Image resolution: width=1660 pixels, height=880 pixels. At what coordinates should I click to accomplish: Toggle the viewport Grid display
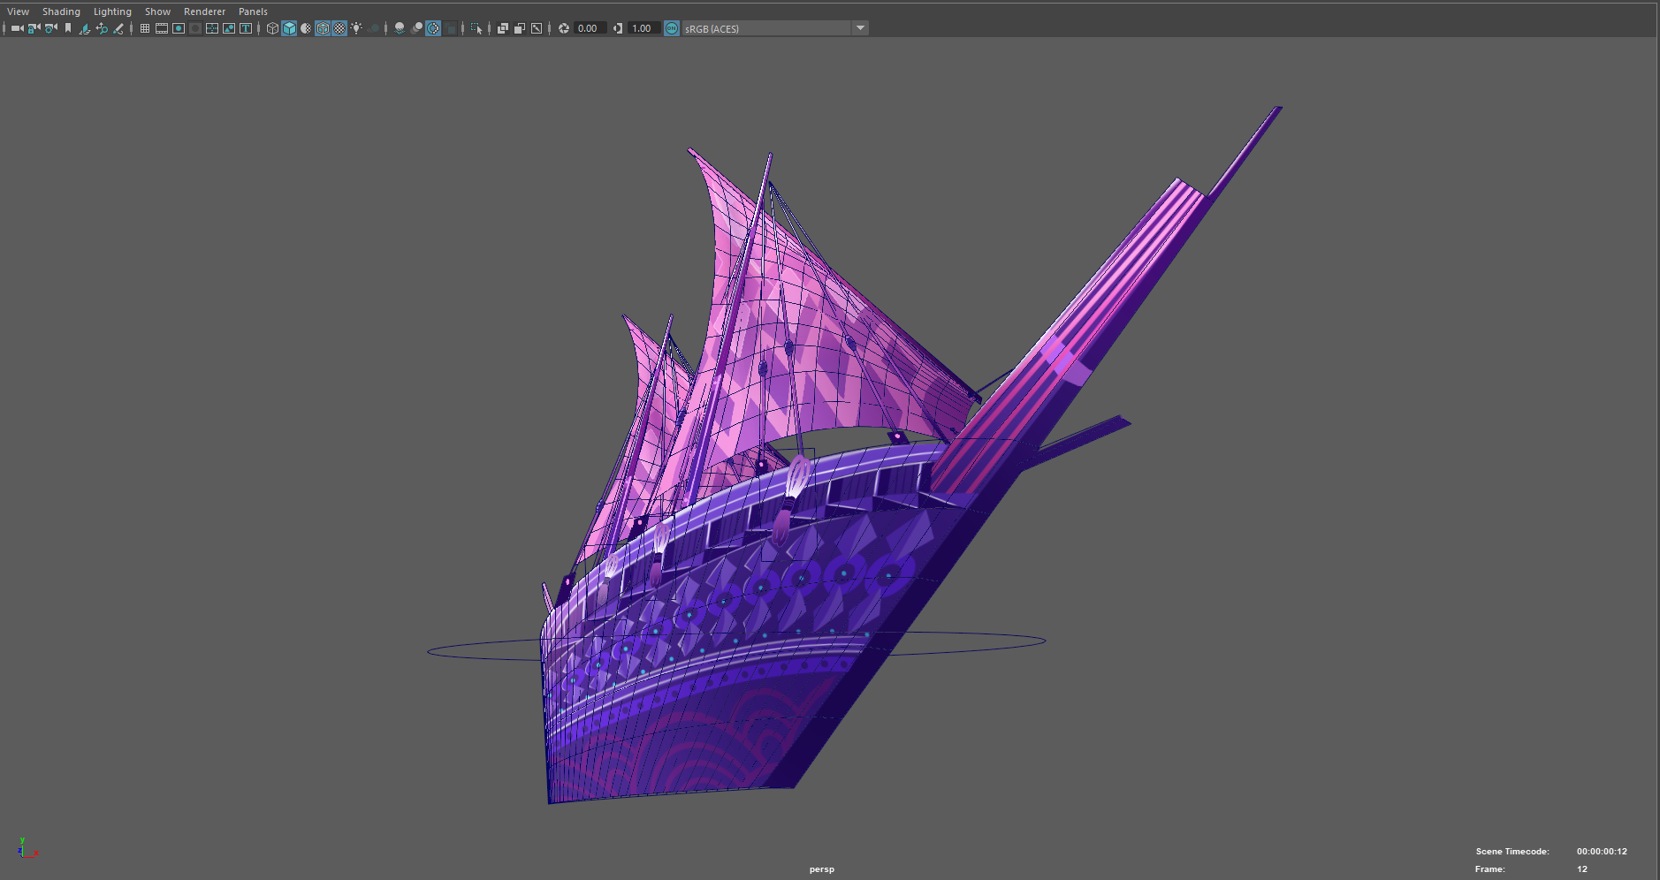pos(145,28)
